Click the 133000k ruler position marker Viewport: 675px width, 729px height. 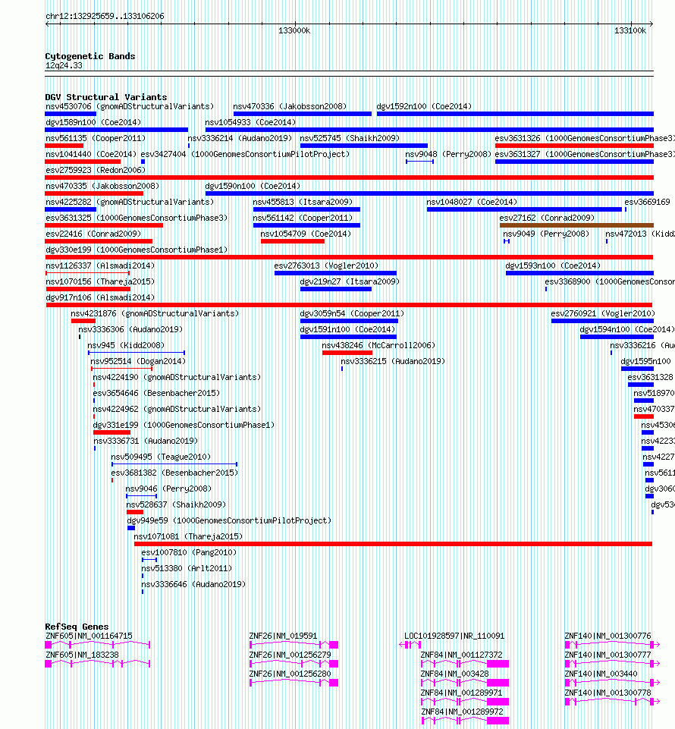point(294,30)
